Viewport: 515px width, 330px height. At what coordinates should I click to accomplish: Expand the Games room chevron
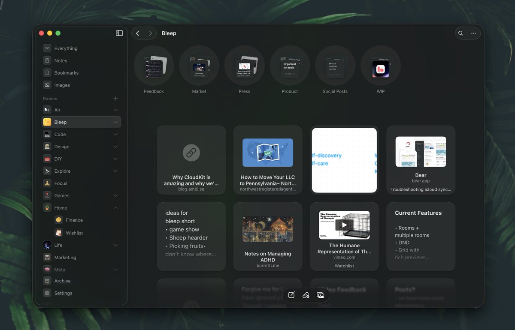pyautogui.click(x=115, y=195)
